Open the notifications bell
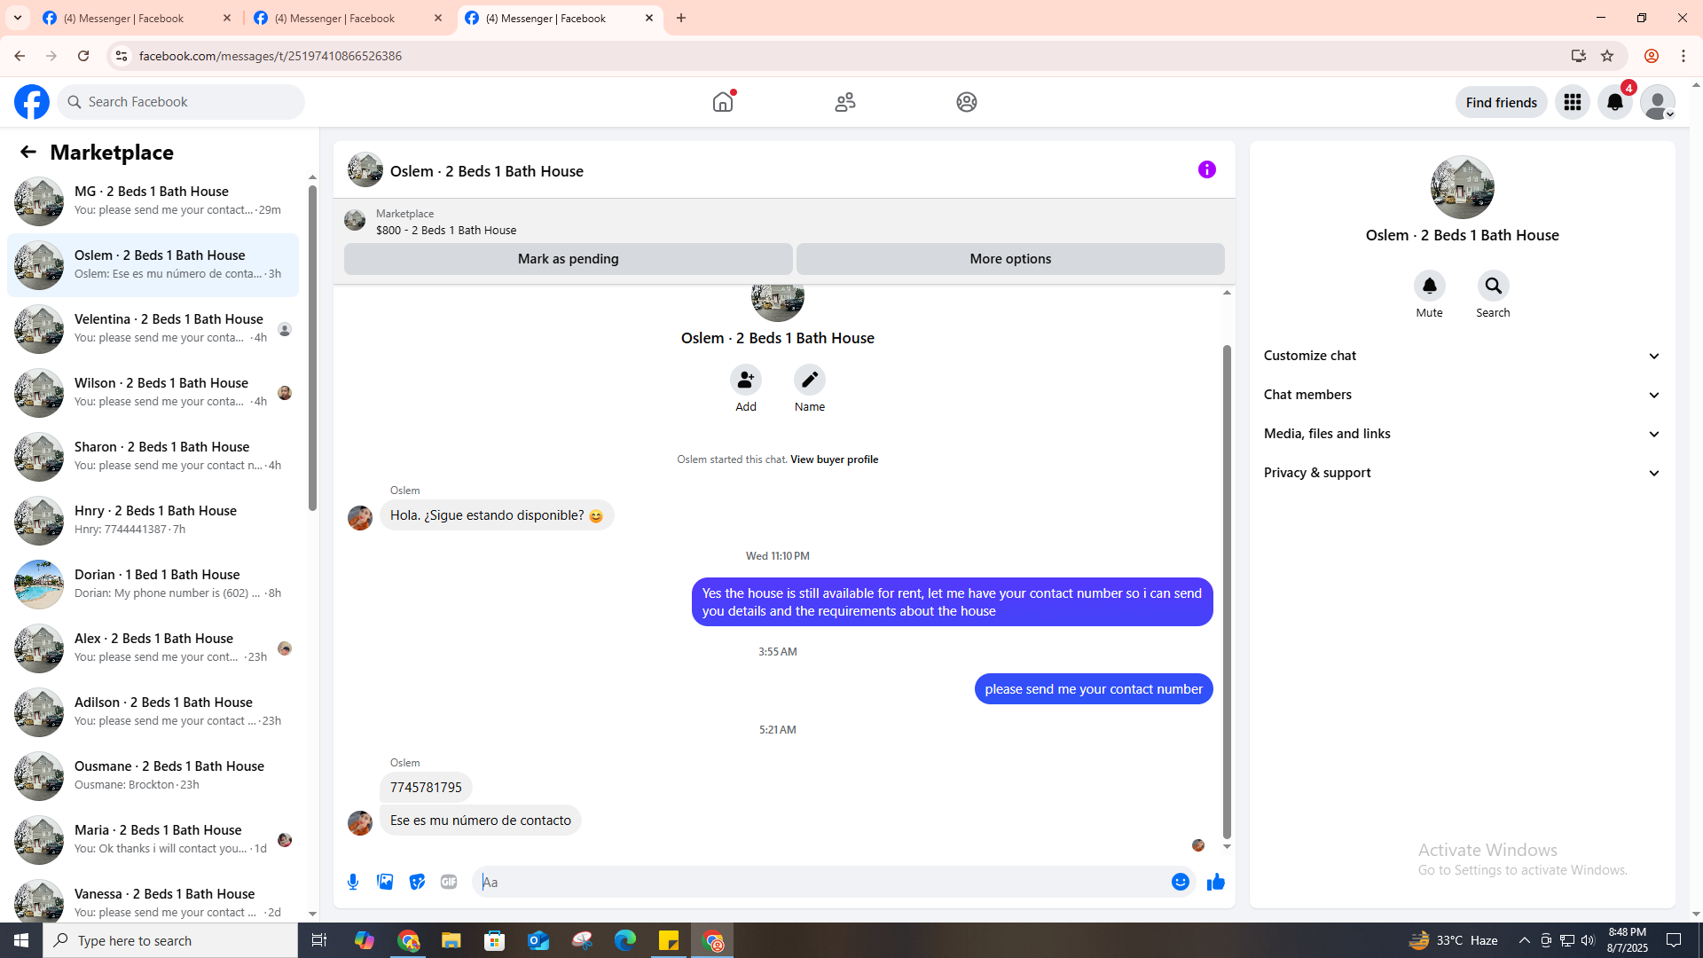The width and height of the screenshot is (1703, 958). pos(1615,102)
